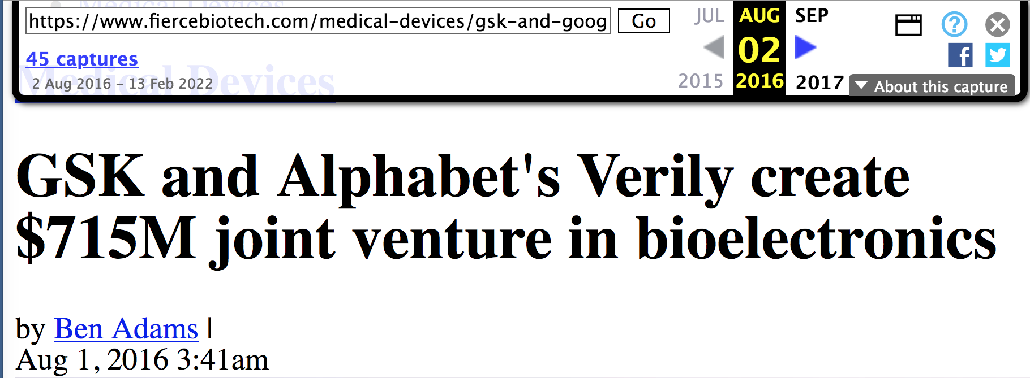The width and height of the screenshot is (1030, 378).
Task: Click the JUL month label
Action: tap(709, 16)
